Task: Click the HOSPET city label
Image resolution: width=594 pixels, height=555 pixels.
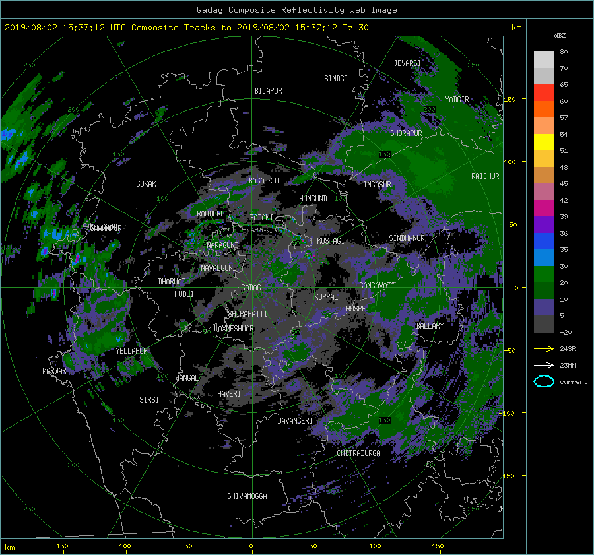Action: 358,309
